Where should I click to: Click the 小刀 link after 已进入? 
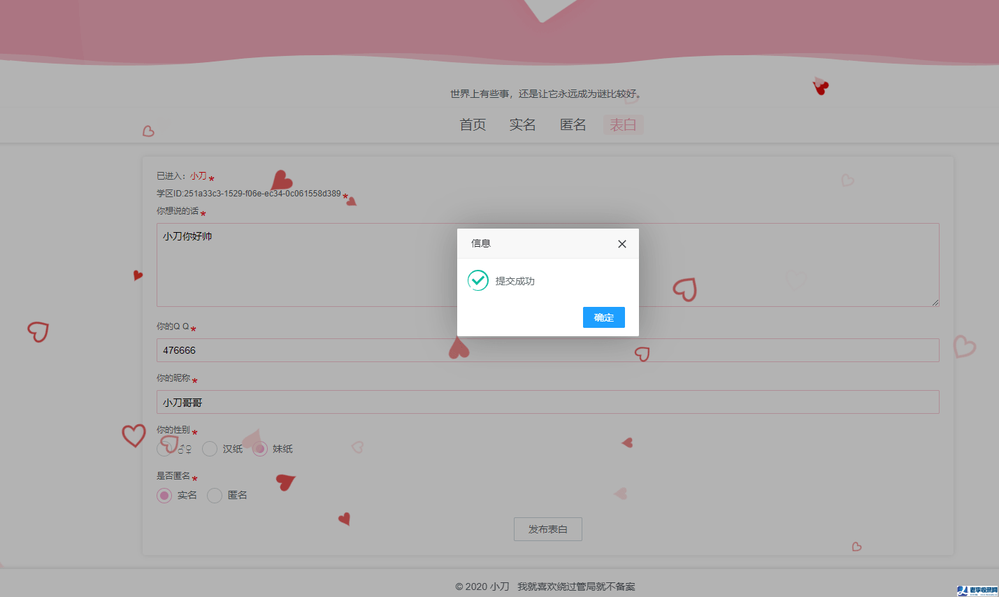pos(197,175)
